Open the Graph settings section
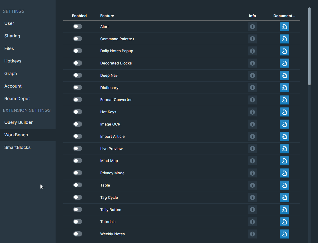Viewport: 318px width, 243px height. coord(11,74)
